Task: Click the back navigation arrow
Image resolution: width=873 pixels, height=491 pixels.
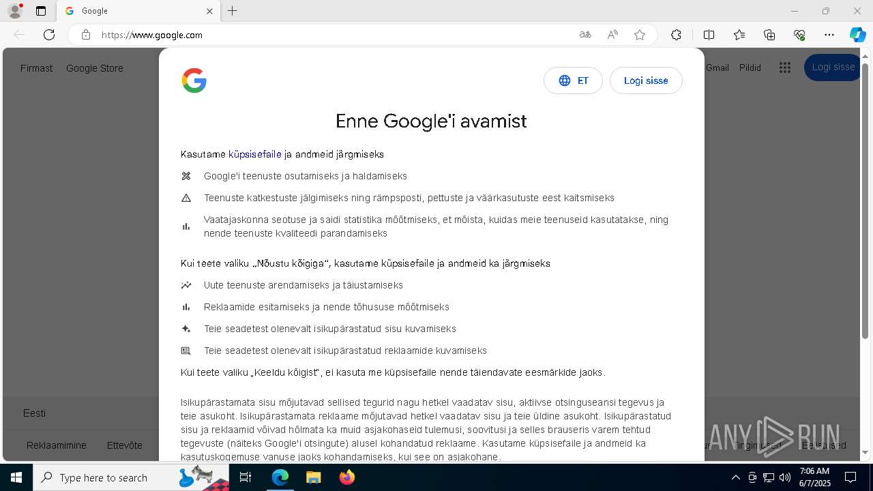Action: click(19, 35)
